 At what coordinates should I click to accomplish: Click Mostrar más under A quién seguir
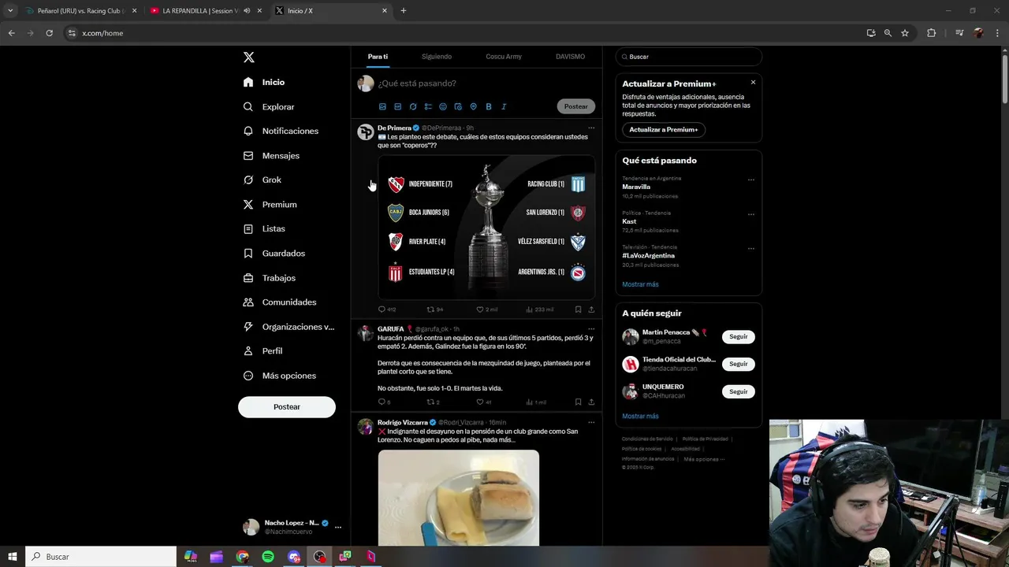pos(640,416)
